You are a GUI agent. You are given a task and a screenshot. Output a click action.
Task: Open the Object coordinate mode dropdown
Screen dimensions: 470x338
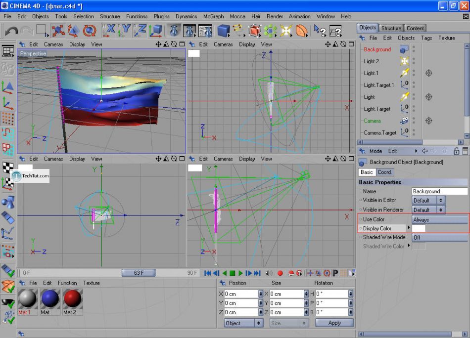point(243,323)
